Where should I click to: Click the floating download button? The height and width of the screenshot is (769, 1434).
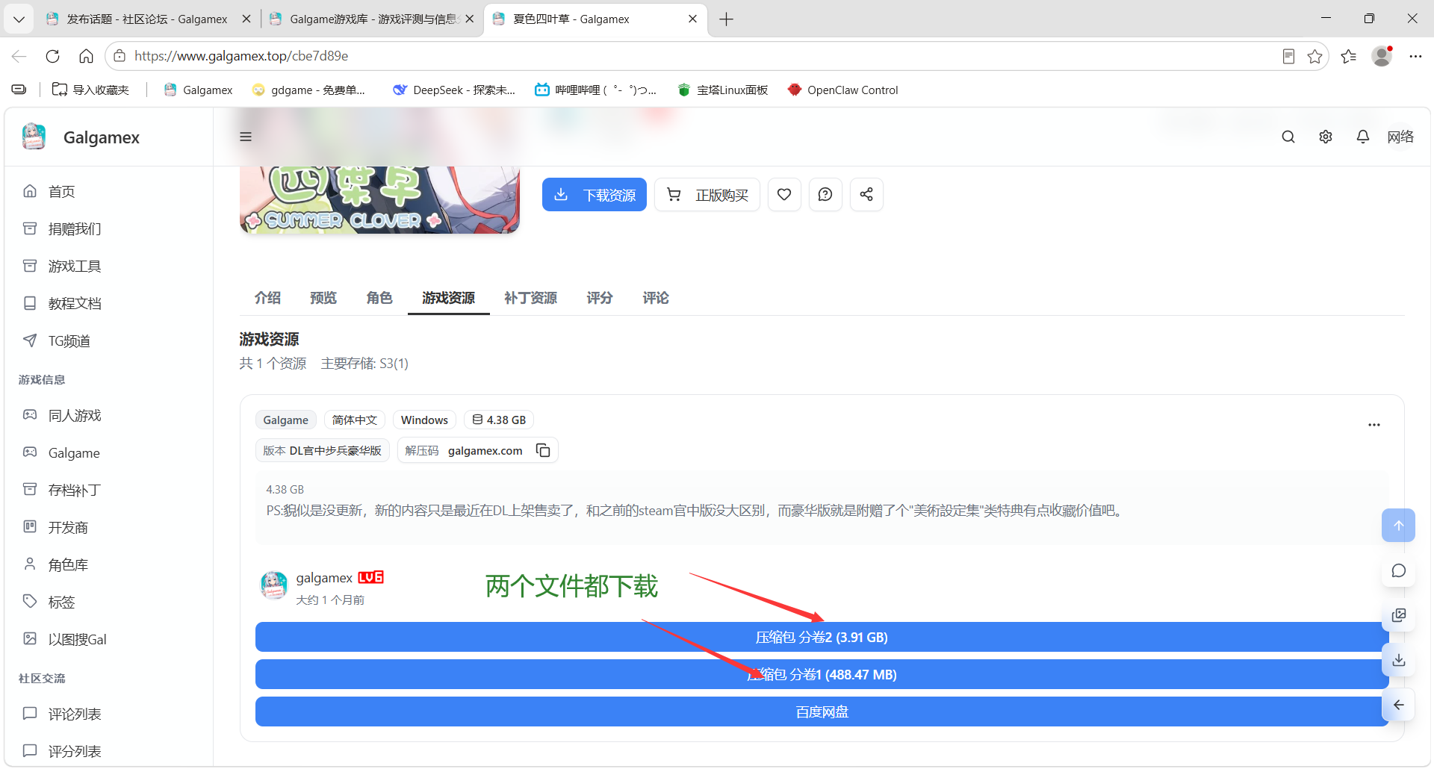click(x=1398, y=660)
